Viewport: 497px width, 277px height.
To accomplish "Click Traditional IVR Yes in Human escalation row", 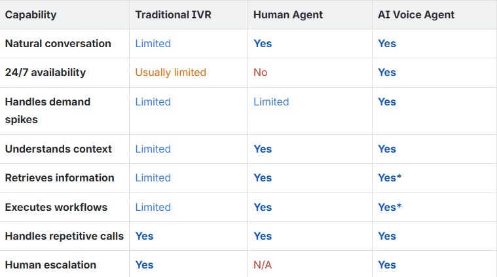I will [x=144, y=265].
